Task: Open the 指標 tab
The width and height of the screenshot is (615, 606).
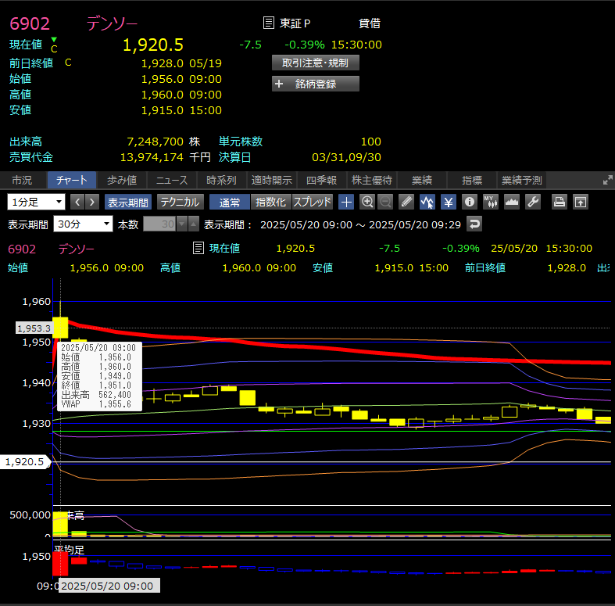Action: [472, 180]
